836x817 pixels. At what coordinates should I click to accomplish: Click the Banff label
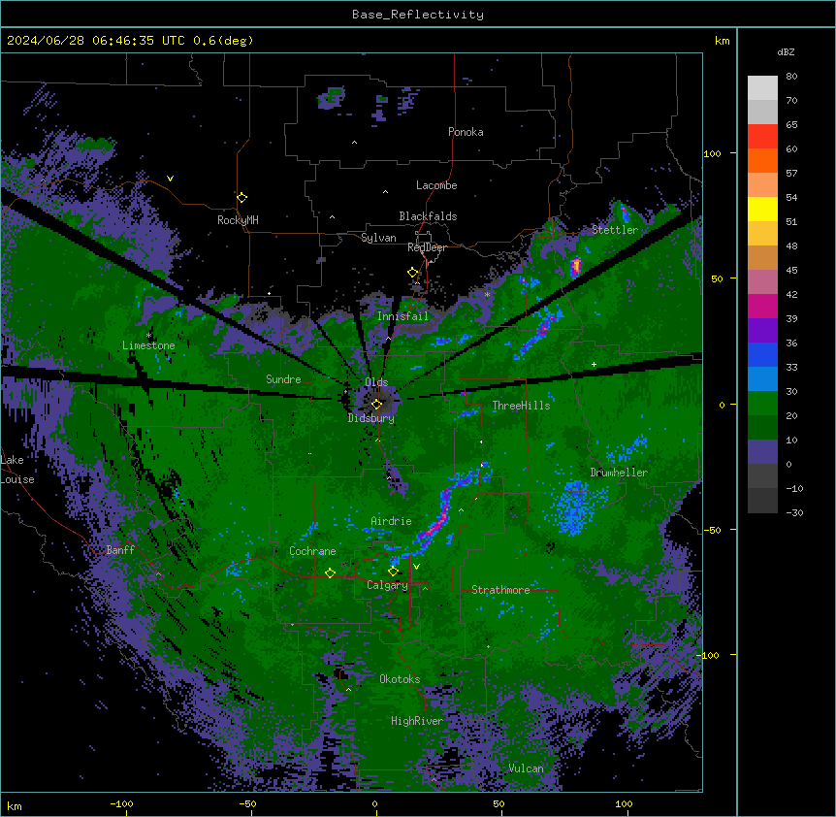(x=120, y=550)
